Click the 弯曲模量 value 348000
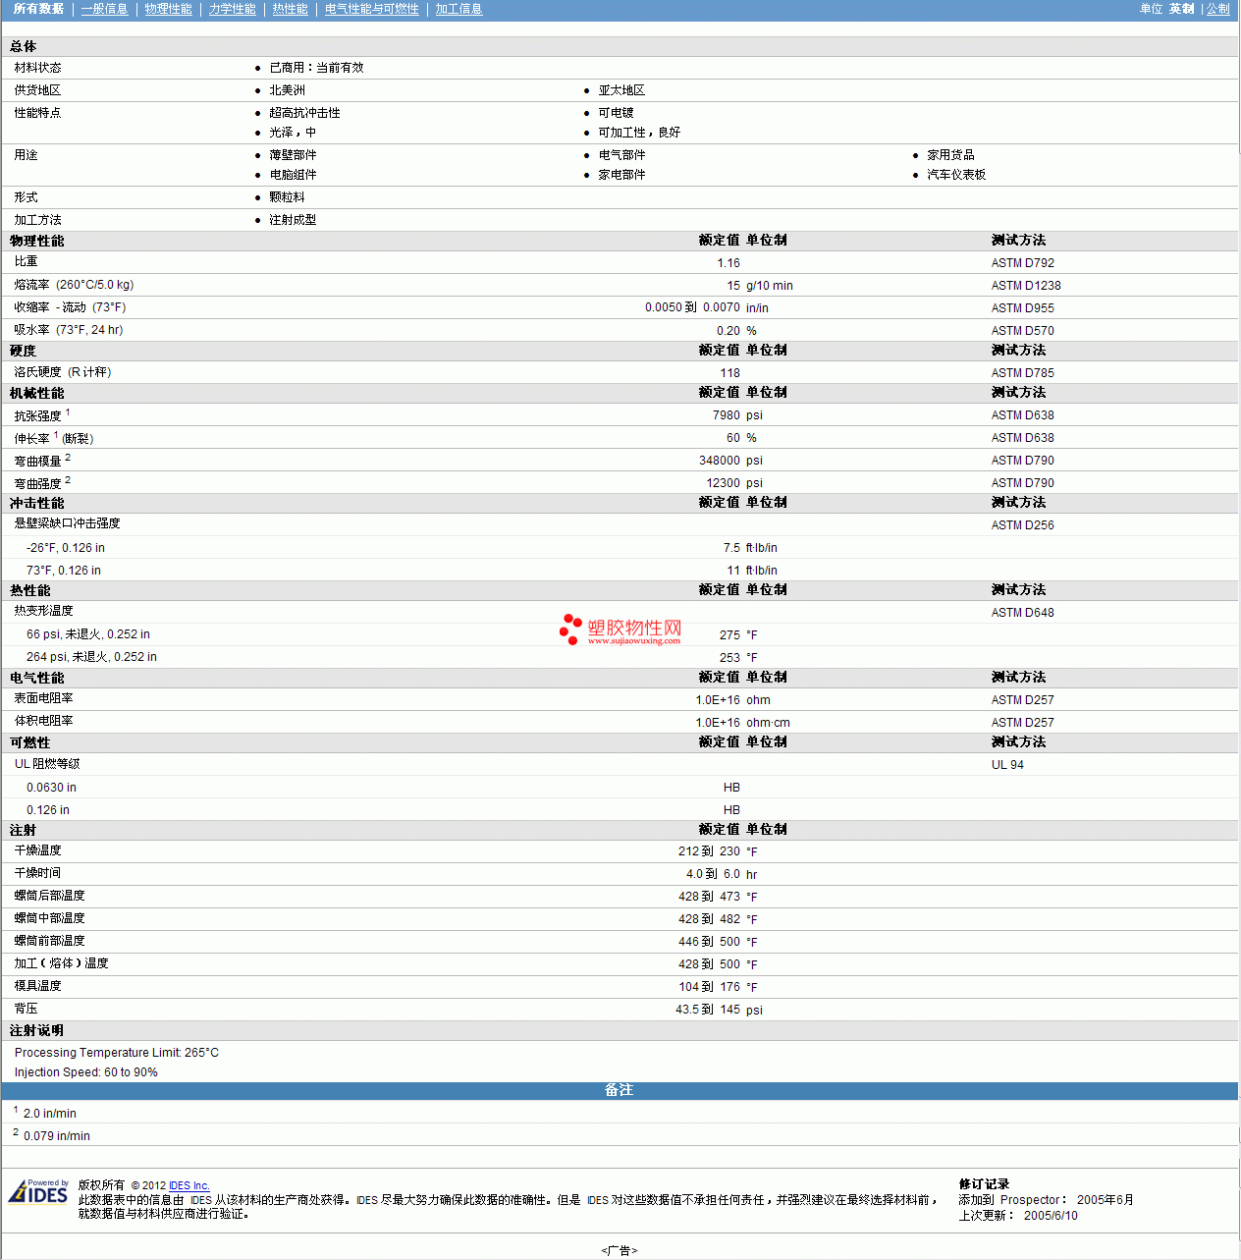1241x1260 pixels. click(x=720, y=461)
